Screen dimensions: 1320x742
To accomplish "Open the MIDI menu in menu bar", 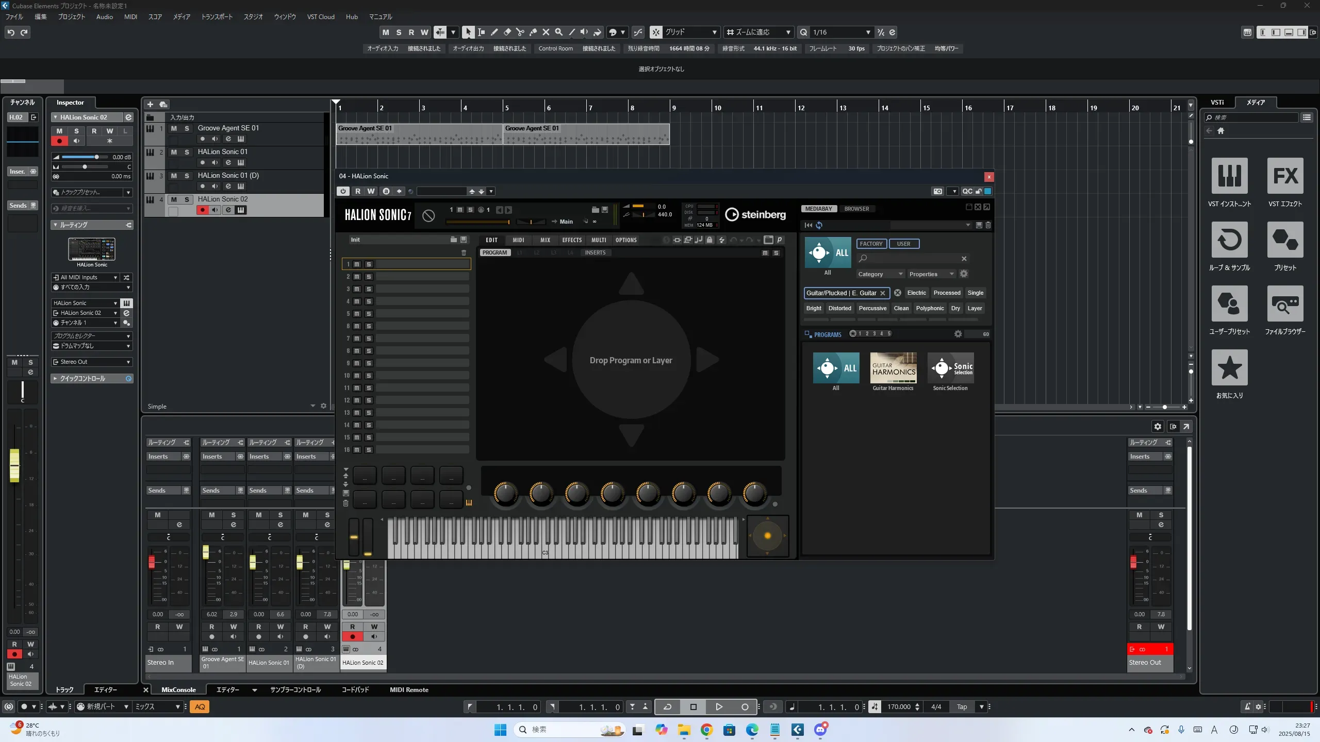I will click(x=130, y=17).
